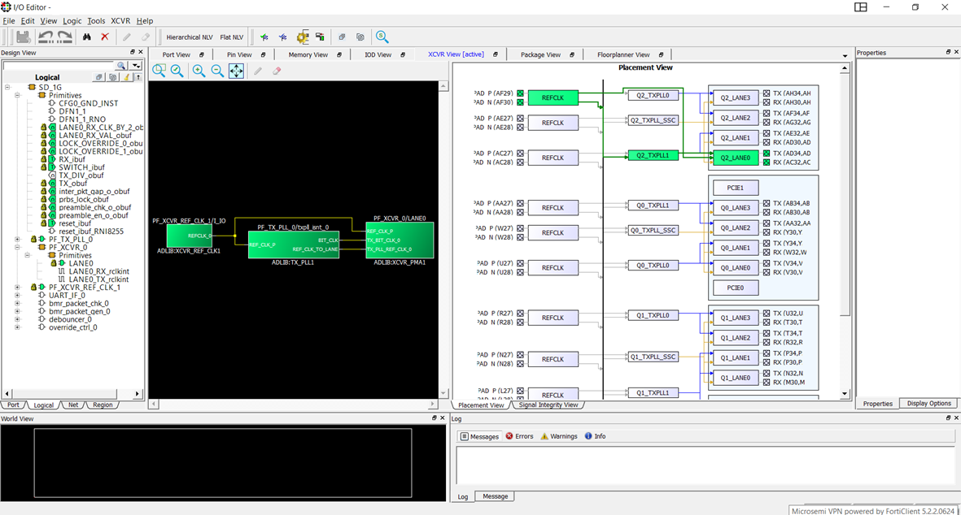Click the green S search icon
Viewport: 961px width, 515px height.
click(x=382, y=37)
